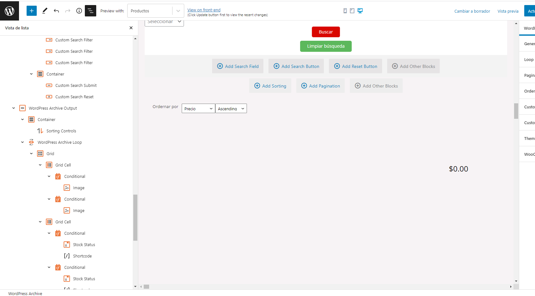Collapse the Container with Custom Search Submit
Viewport: 535px width, 296px height.
31,74
